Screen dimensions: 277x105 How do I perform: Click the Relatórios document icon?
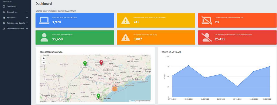click(4, 18)
